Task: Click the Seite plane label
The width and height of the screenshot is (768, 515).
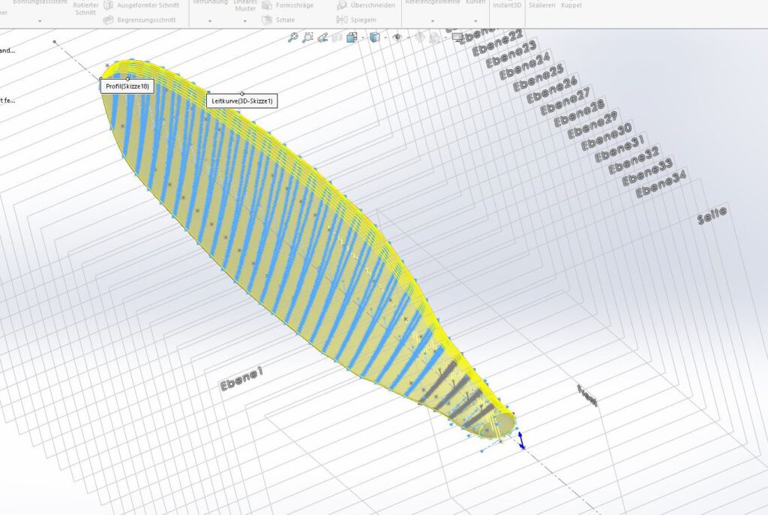Action: [712, 215]
